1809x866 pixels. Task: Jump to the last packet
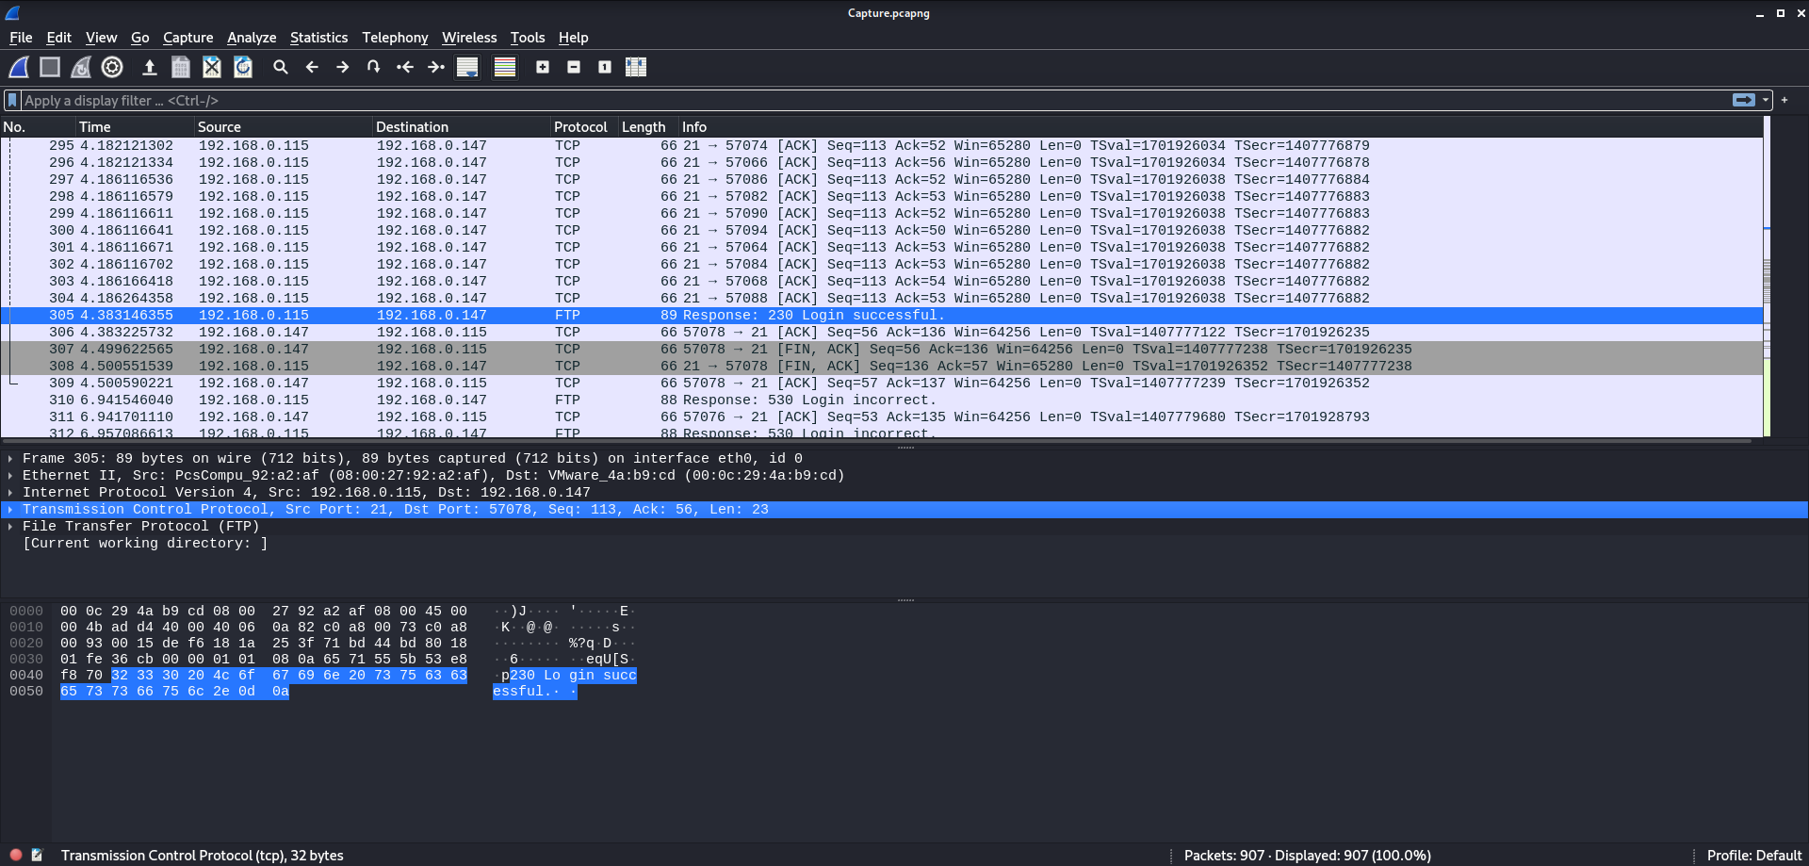[x=436, y=67]
